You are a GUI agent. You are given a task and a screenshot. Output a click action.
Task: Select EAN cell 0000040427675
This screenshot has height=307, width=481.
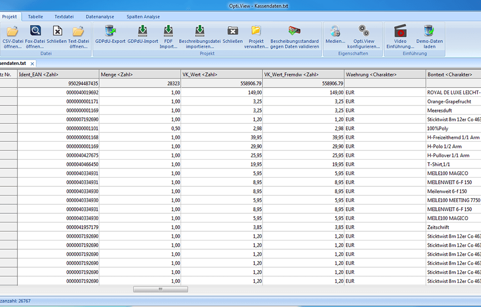coord(58,156)
